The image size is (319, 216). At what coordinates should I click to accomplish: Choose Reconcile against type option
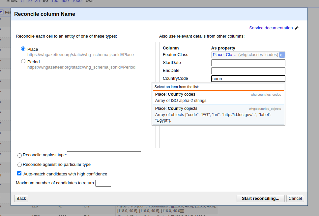pos(20,155)
